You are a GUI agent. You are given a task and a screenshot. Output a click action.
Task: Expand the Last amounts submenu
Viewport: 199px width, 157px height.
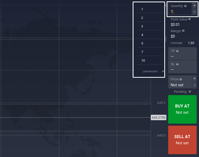pyautogui.click(x=163, y=72)
